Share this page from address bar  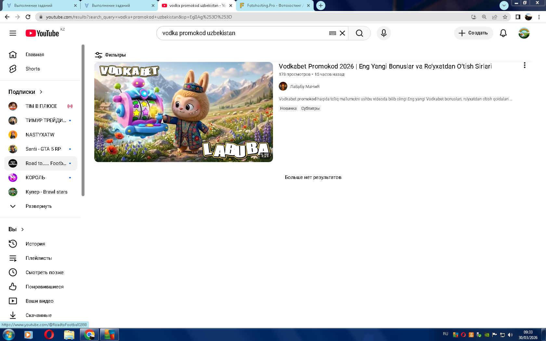(495, 17)
